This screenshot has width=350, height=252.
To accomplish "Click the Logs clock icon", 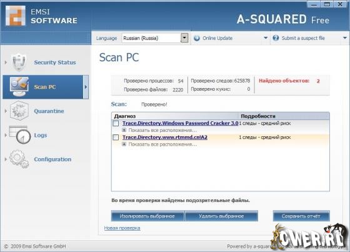I will [x=20, y=134].
